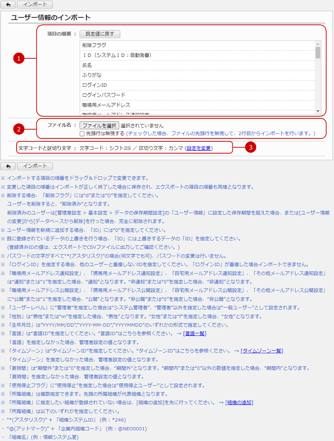The width and height of the screenshot is (334, 441).
Task: Select the ふりがな list item
Action: pyautogui.click(x=198, y=75)
